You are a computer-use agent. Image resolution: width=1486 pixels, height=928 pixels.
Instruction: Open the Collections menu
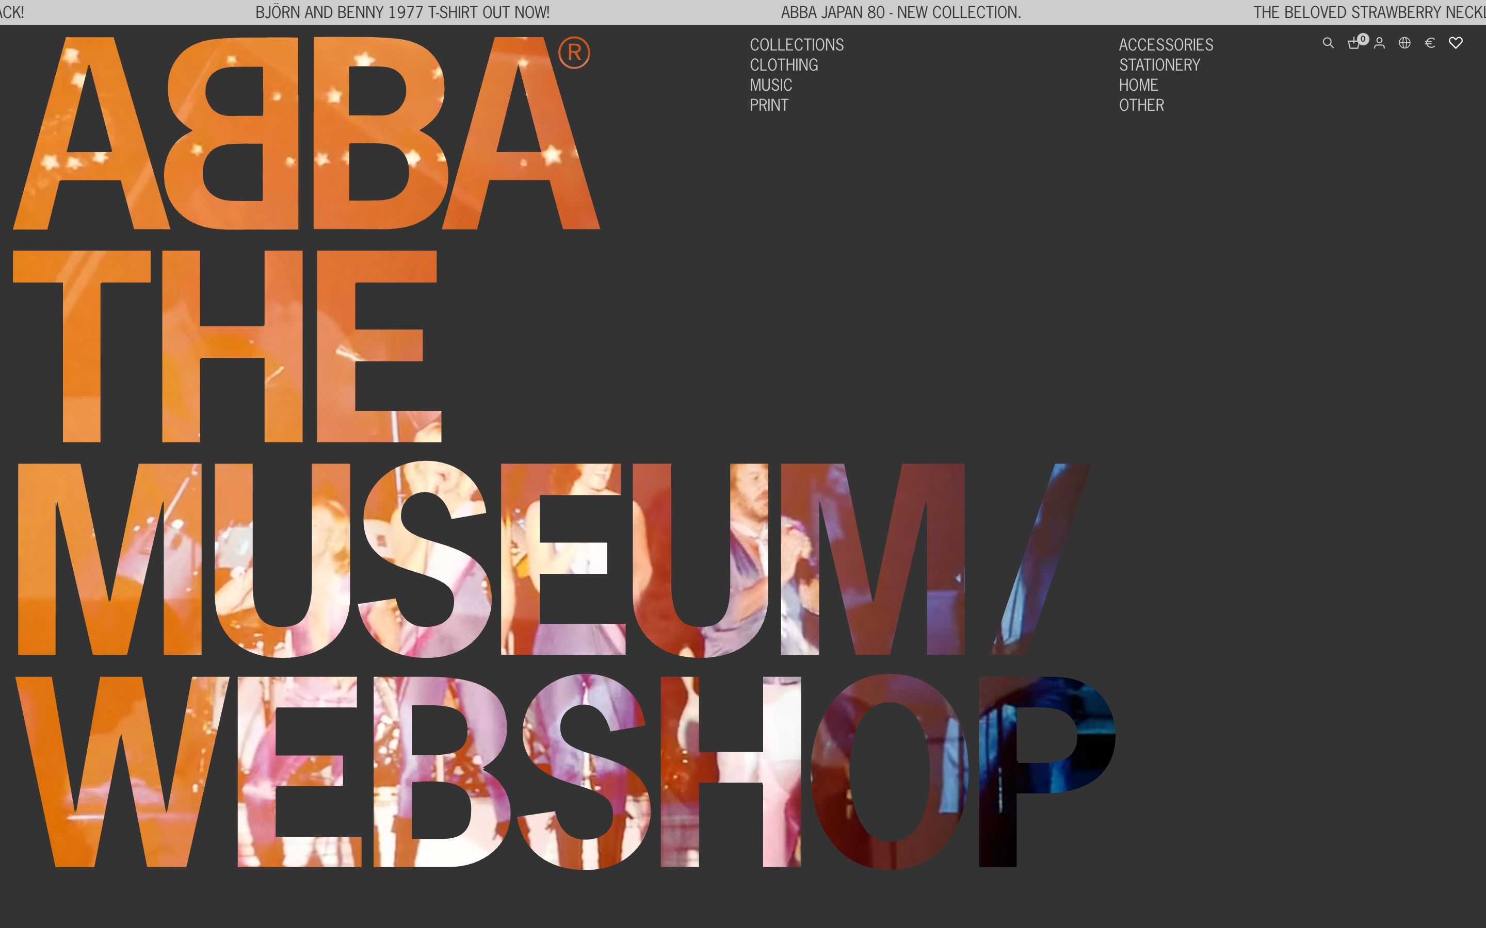click(x=797, y=45)
